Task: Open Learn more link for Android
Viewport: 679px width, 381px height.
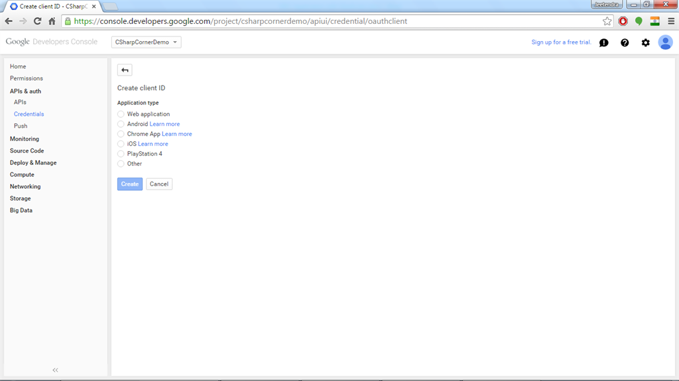Action: [x=164, y=125]
